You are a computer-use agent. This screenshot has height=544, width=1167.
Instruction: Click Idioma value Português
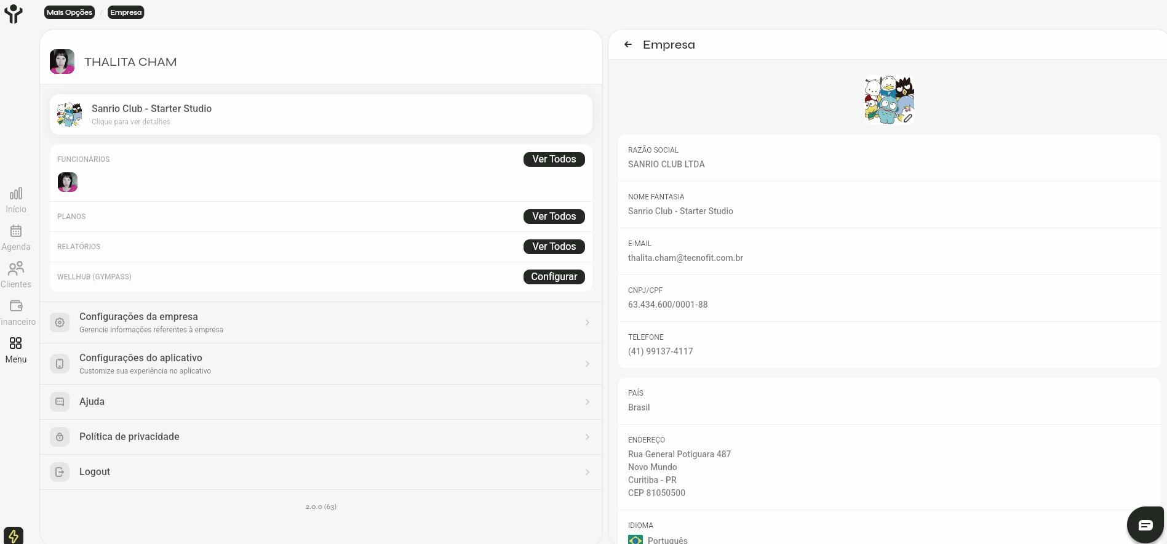tap(667, 540)
